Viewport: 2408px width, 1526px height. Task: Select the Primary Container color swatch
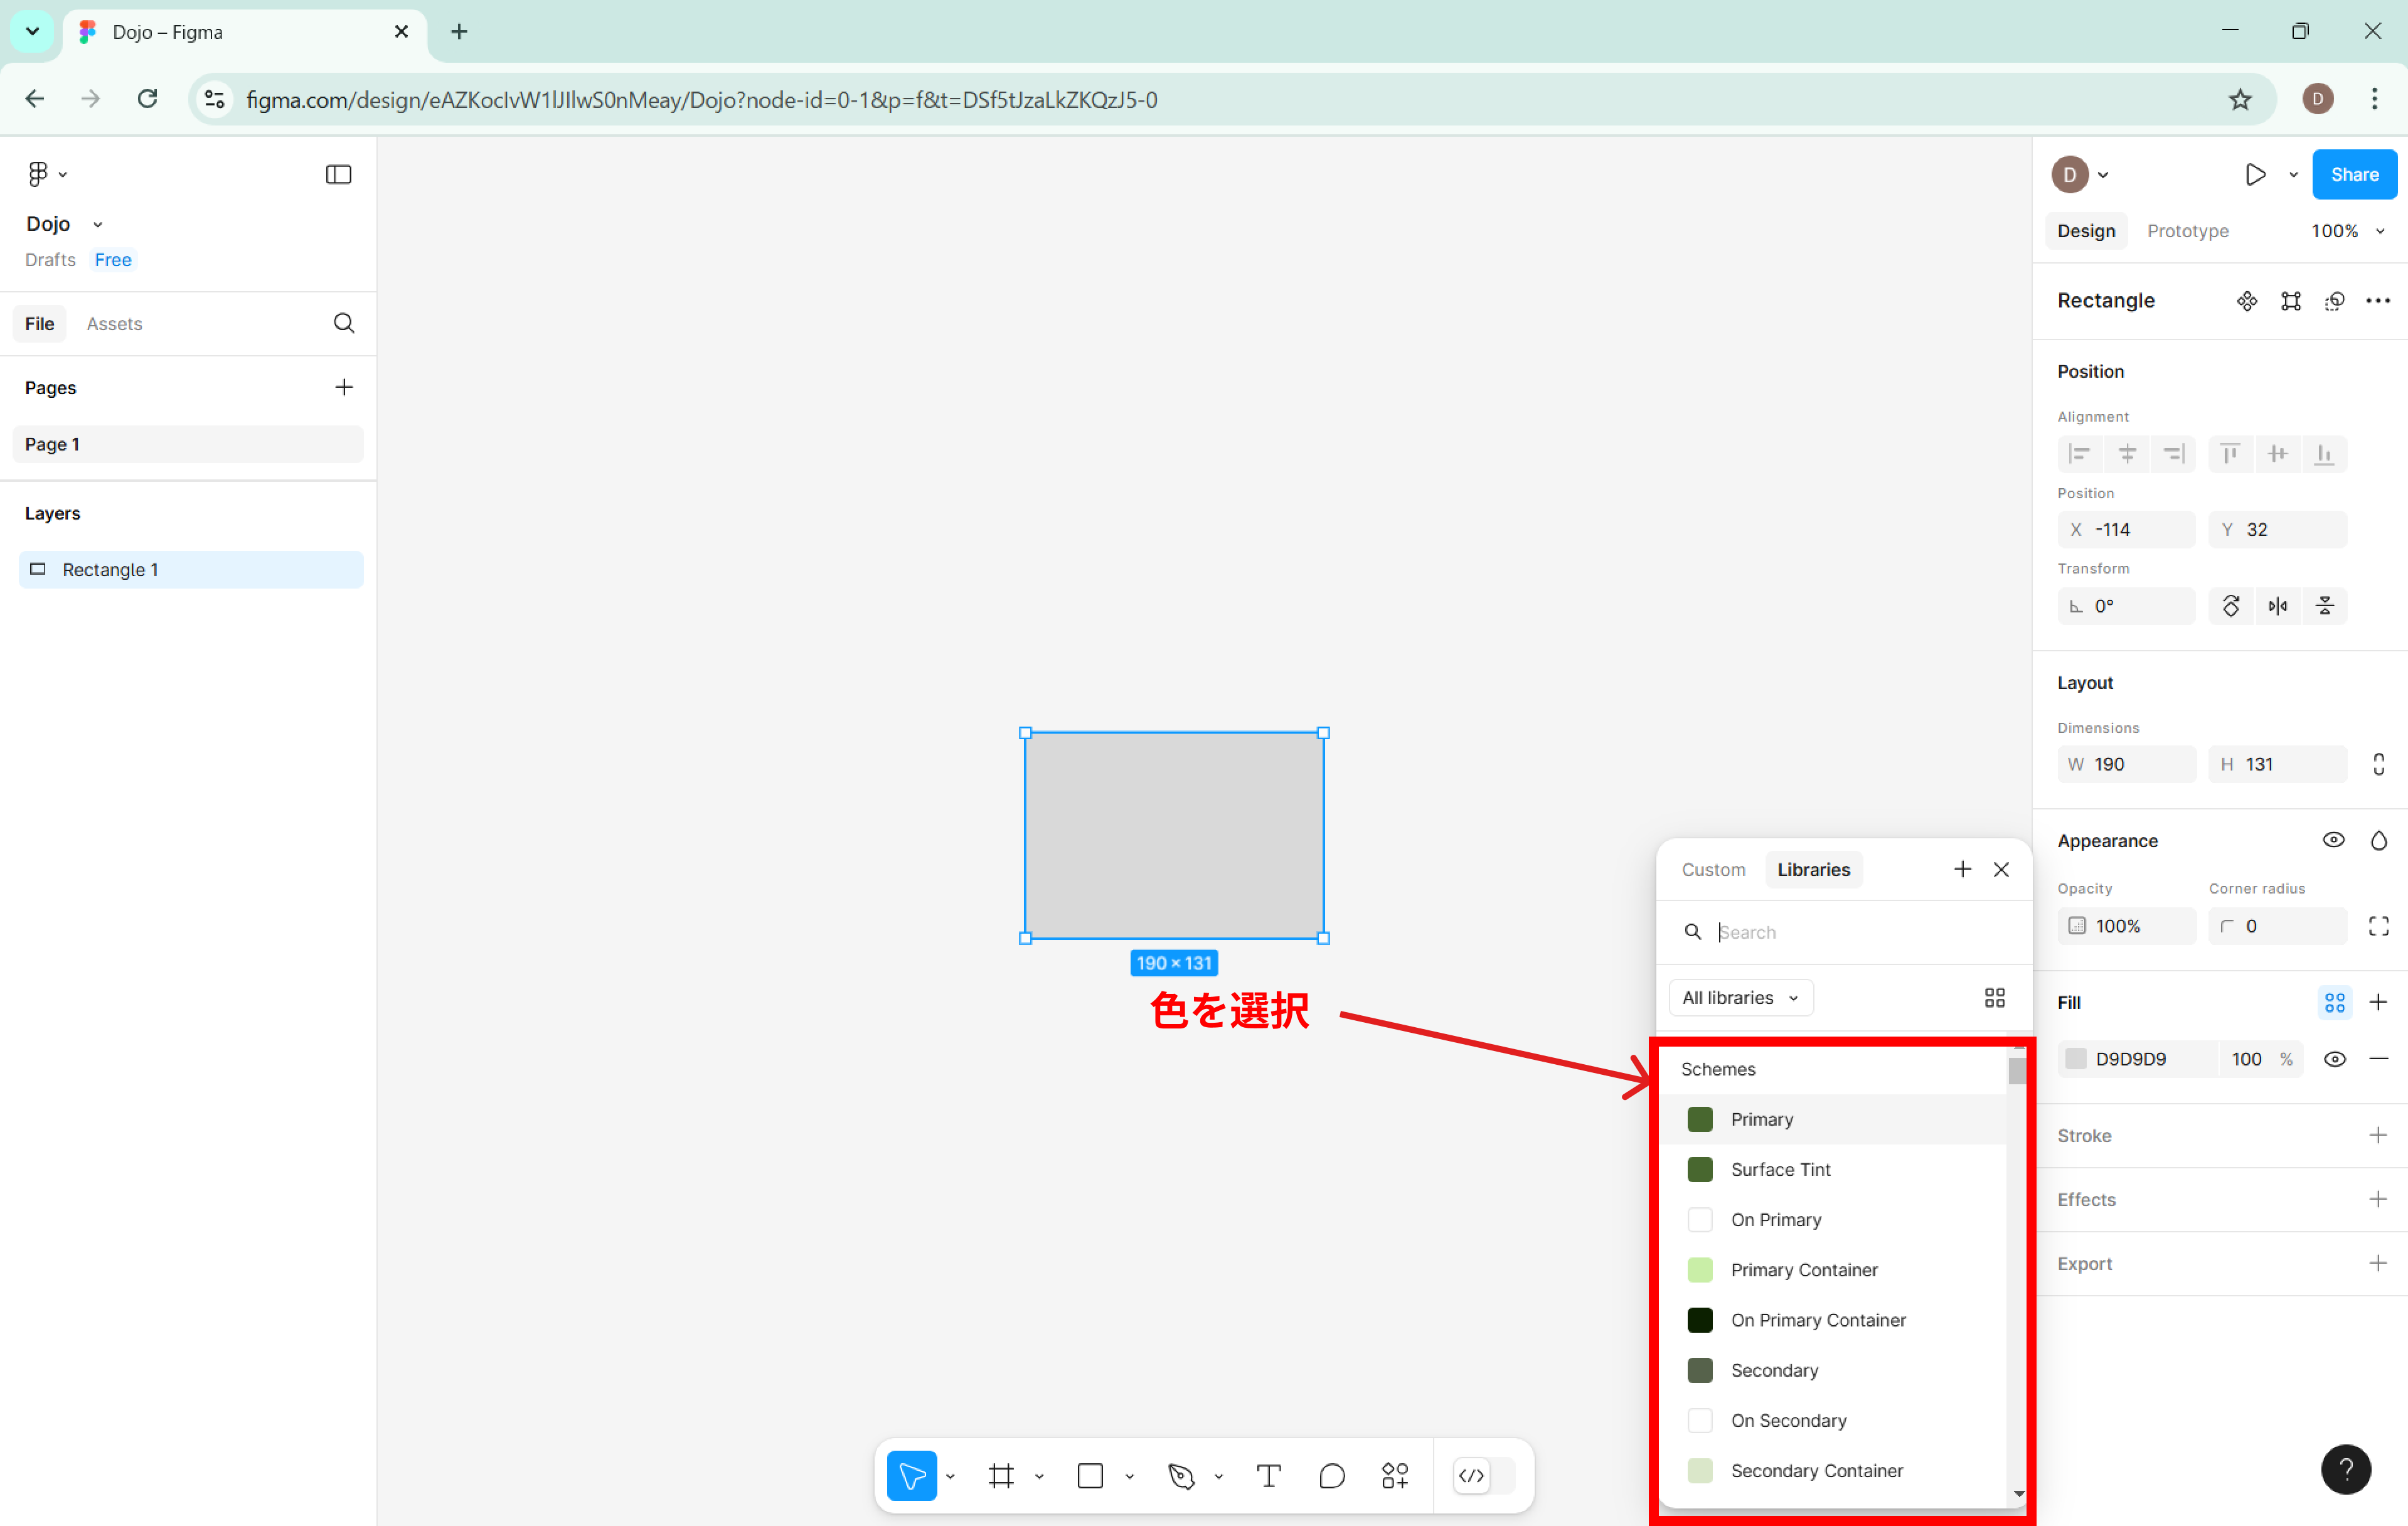click(1700, 1270)
